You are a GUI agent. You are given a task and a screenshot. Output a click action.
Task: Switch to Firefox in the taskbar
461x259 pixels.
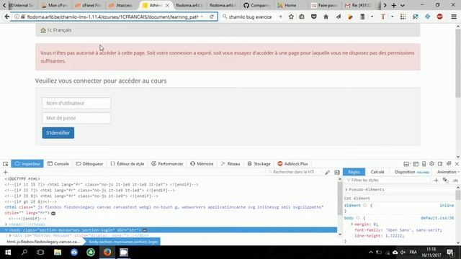pyautogui.click(x=107, y=253)
